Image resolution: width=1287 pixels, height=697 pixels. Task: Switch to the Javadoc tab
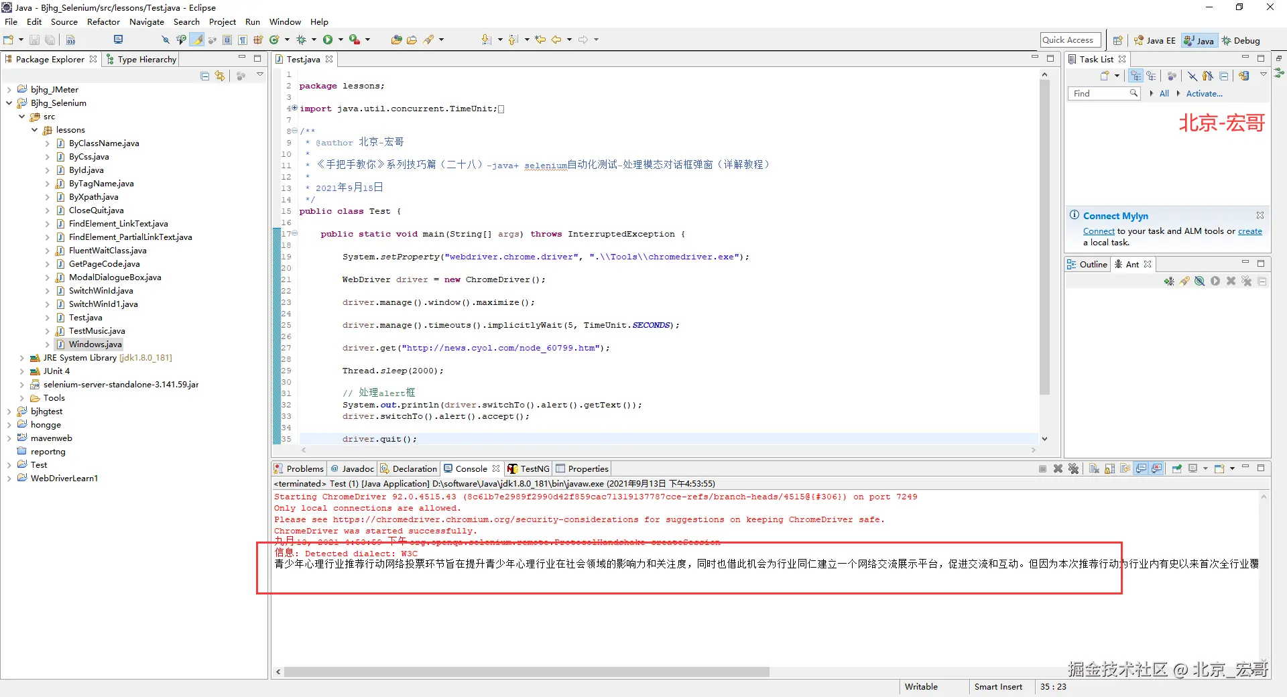click(x=352, y=468)
